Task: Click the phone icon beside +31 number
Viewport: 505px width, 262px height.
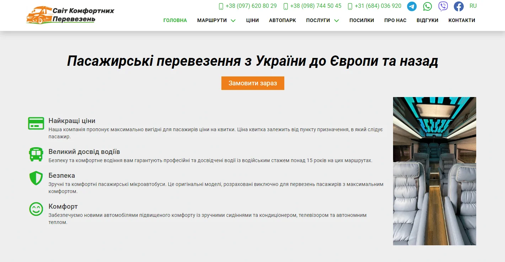Action: click(350, 6)
